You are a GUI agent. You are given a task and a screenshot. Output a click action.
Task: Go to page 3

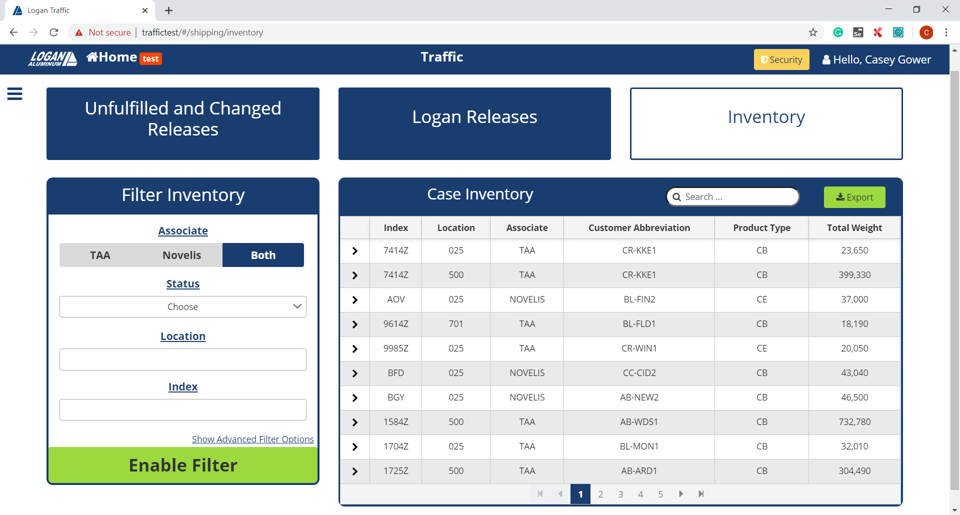(620, 494)
